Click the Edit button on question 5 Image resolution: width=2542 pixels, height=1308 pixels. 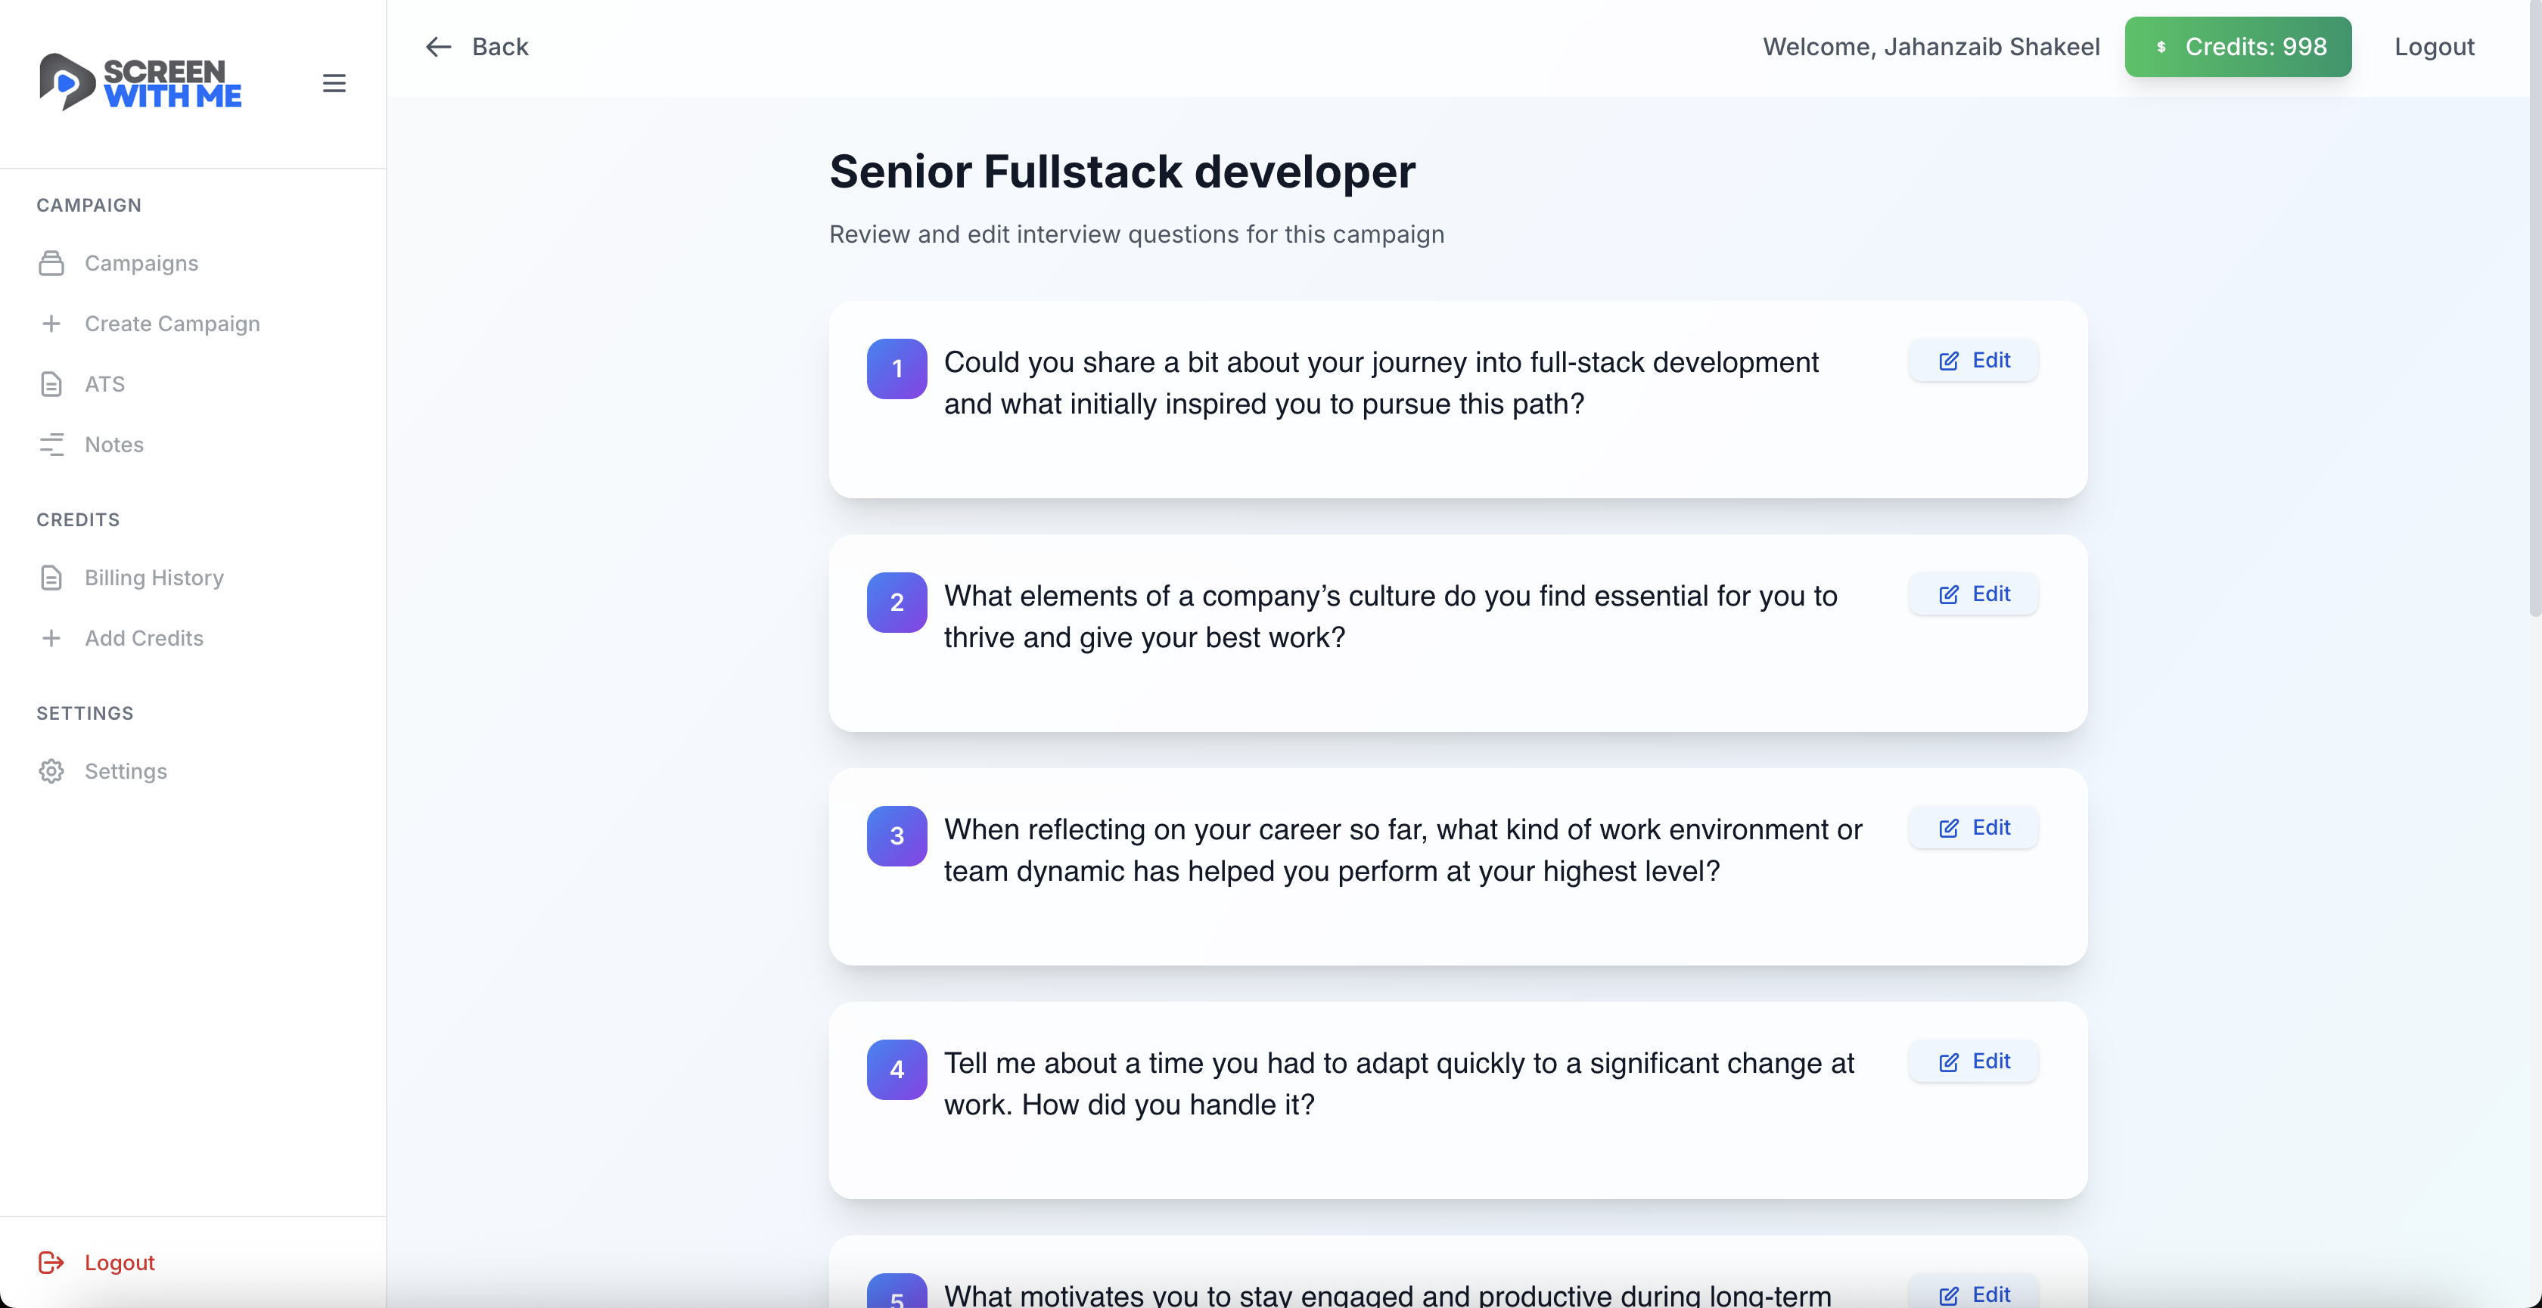point(1972,1293)
